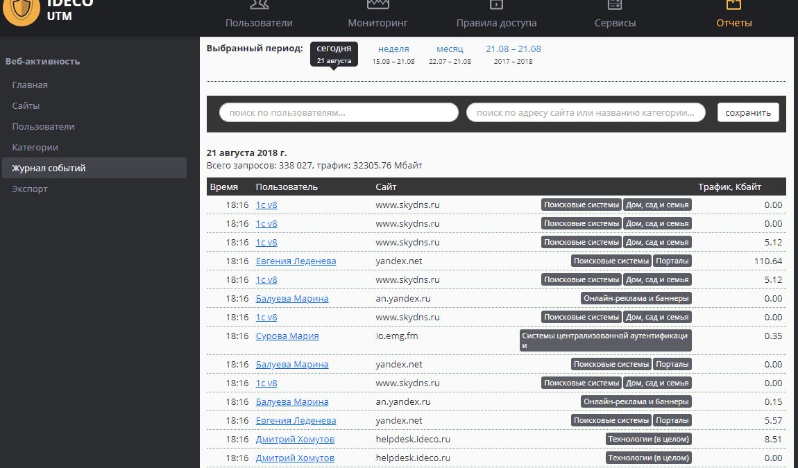Open user link Сурова Мария
This screenshot has width=798, height=468.
(287, 336)
